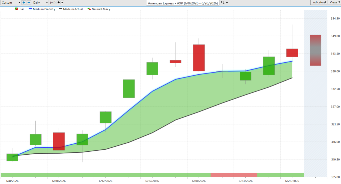Screen dimensions: 341x184
Task: Click the 310.50 price axis label
Action: pyautogui.click(x=335, y=159)
